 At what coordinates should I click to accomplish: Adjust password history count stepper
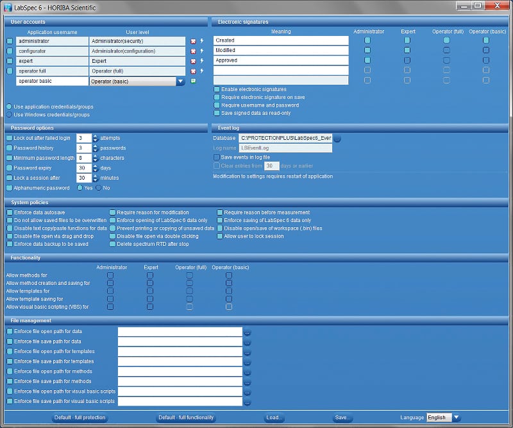[95, 148]
